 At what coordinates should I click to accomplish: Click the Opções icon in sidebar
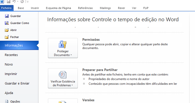coord(7,101)
